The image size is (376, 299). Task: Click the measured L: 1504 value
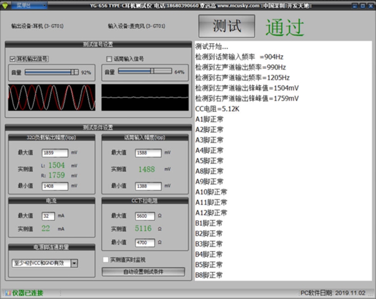click(56, 165)
